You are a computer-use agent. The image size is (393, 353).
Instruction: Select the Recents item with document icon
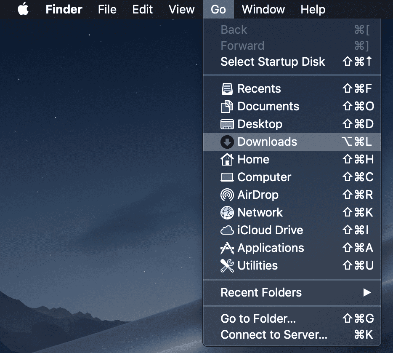coord(259,88)
